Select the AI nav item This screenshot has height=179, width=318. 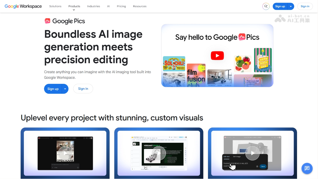tap(108, 6)
